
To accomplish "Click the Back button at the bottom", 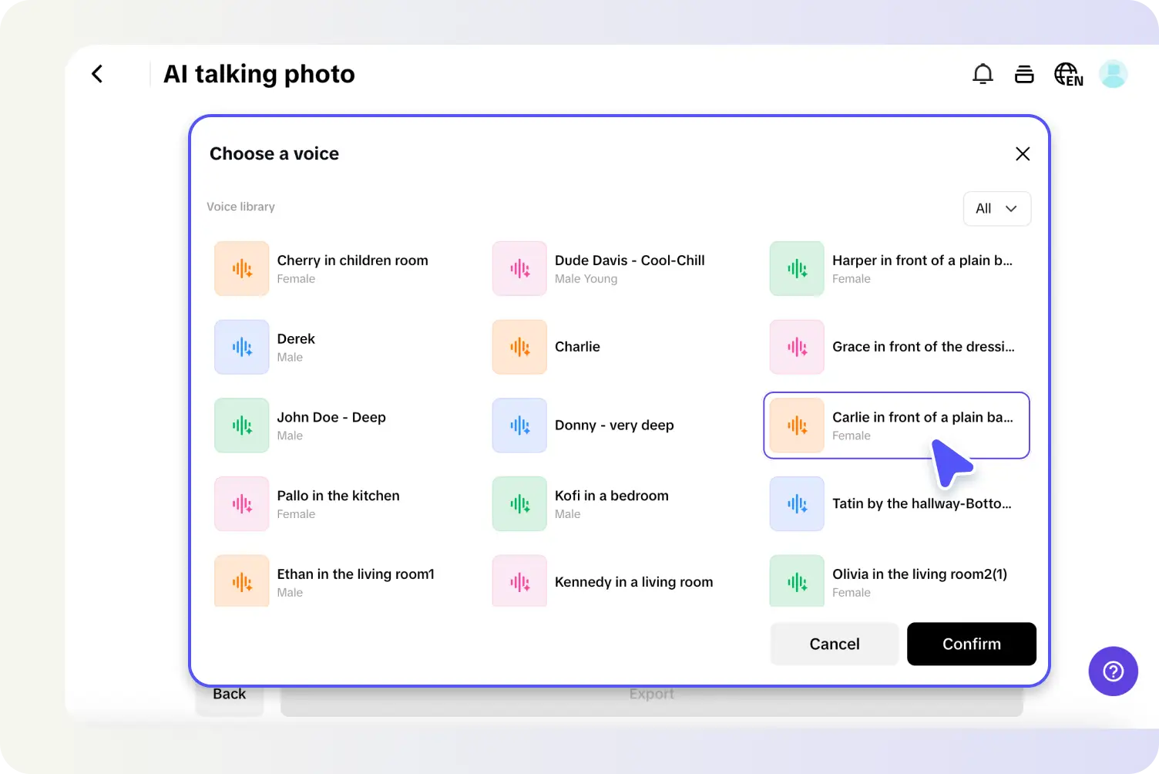I will point(229,693).
